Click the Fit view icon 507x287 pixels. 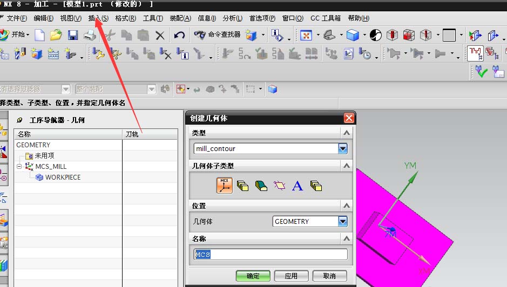[306, 35]
